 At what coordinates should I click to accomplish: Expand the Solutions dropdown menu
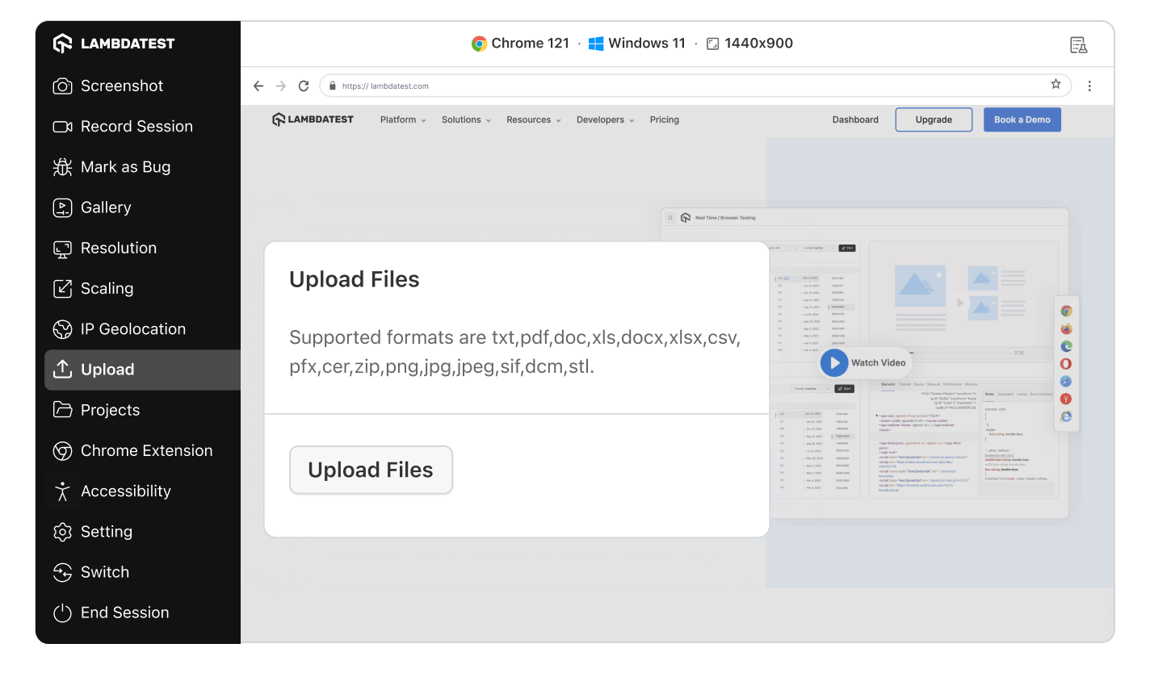click(x=466, y=119)
